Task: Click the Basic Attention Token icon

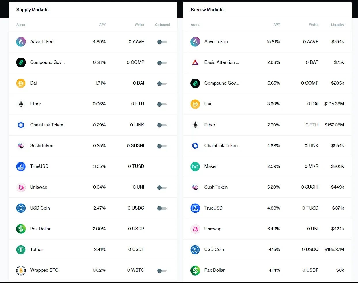Action: 195,62
